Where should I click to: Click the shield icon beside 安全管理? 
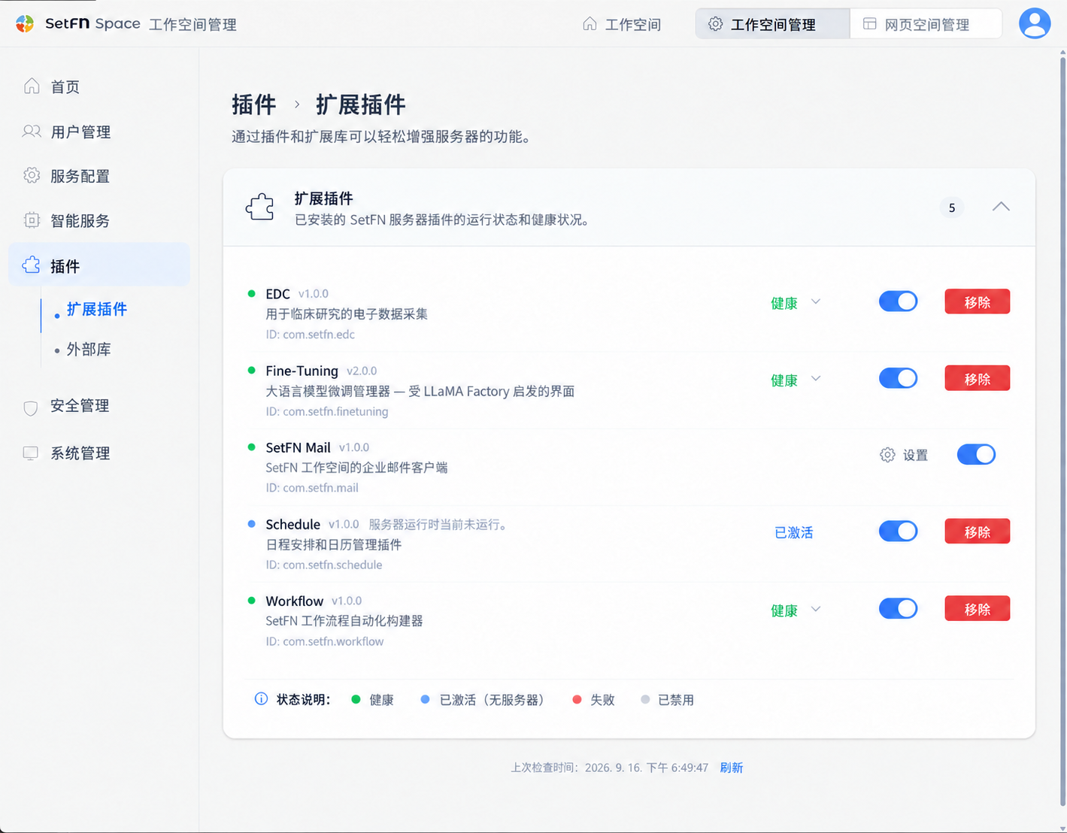31,407
